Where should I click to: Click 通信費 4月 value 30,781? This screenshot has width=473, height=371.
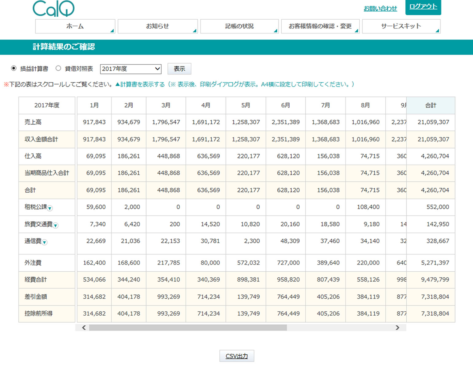click(210, 241)
